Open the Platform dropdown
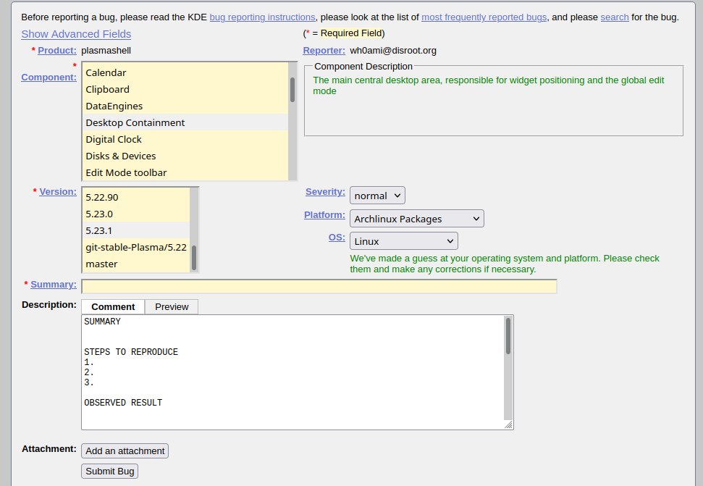The width and height of the screenshot is (703, 486). coord(417,218)
